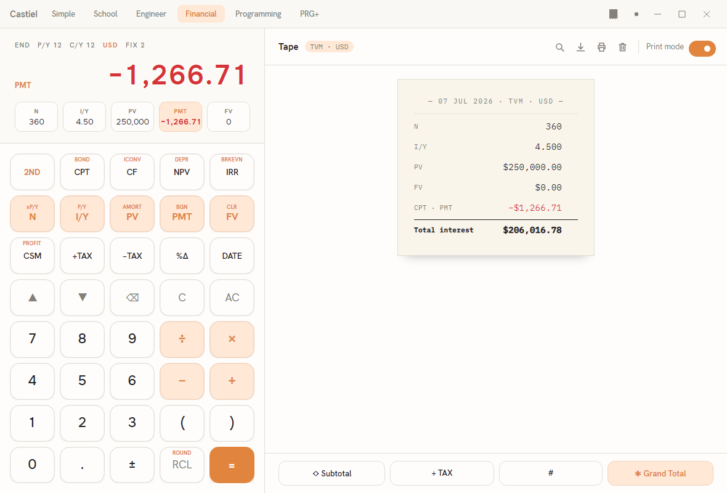
Task: Click the percent change %Δ key
Action: point(182,256)
